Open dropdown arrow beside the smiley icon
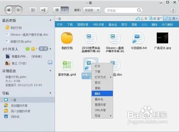Image resolution: width=179 pixels, height=132 pixels. [x=37, y=49]
